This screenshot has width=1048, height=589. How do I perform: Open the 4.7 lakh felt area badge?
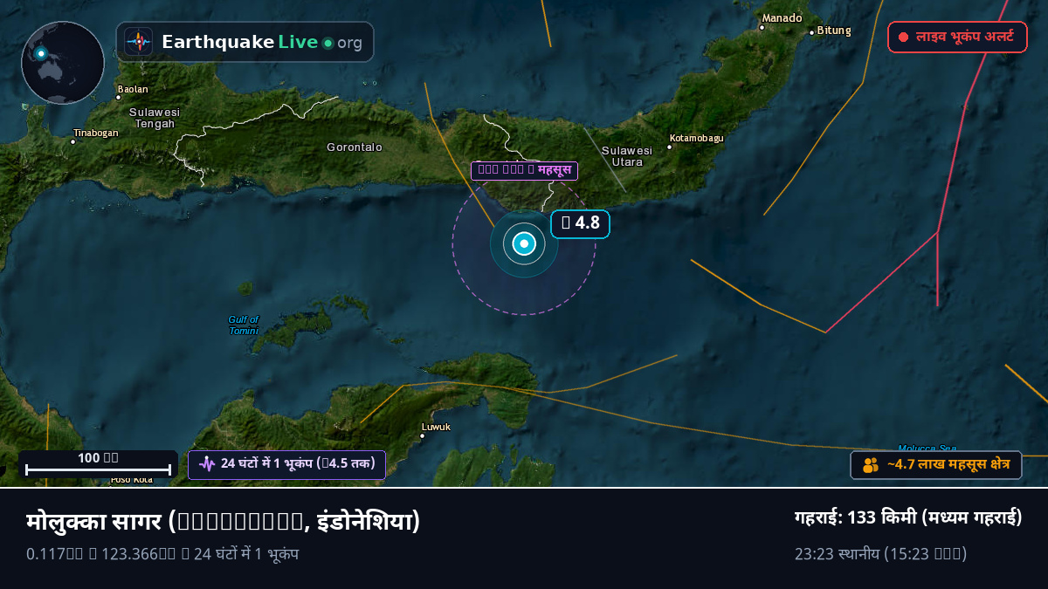(936, 465)
